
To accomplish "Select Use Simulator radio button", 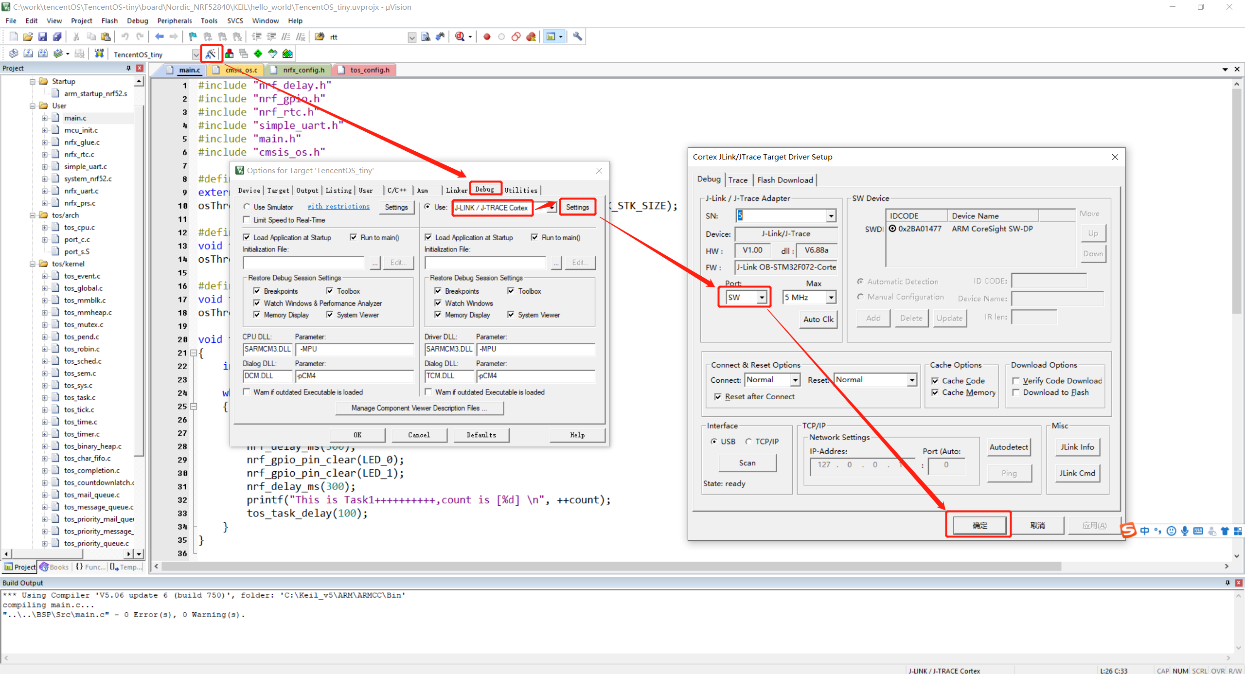I will tap(247, 207).
